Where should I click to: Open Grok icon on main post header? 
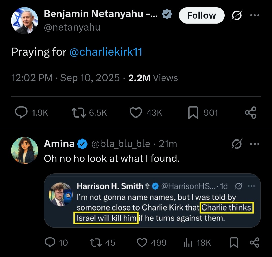237,16
